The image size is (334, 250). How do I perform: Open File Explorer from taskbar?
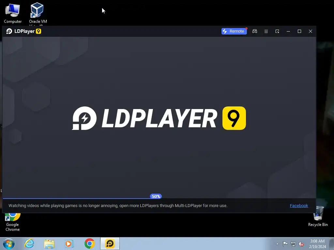pos(49,243)
